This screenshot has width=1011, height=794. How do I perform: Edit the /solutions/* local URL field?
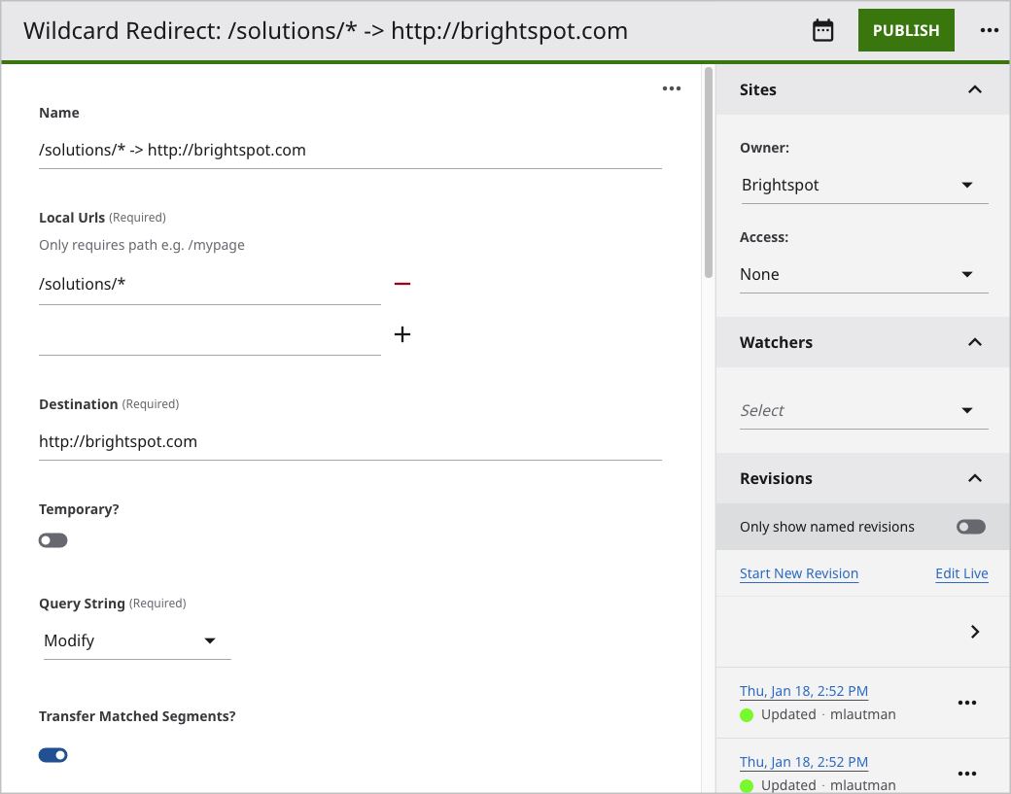(x=210, y=284)
